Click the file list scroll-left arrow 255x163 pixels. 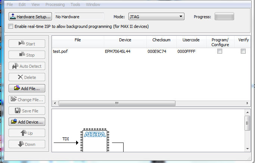[55, 103]
